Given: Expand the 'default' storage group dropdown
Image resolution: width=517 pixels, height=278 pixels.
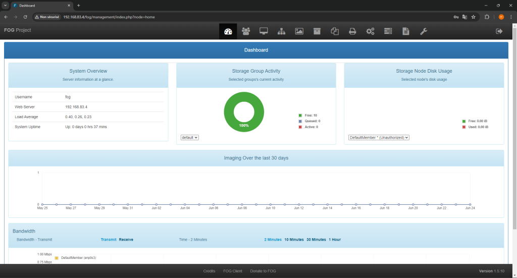Looking at the screenshot, I should (190, 137).
